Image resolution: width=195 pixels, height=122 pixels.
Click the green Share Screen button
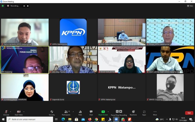click(103, 113)
